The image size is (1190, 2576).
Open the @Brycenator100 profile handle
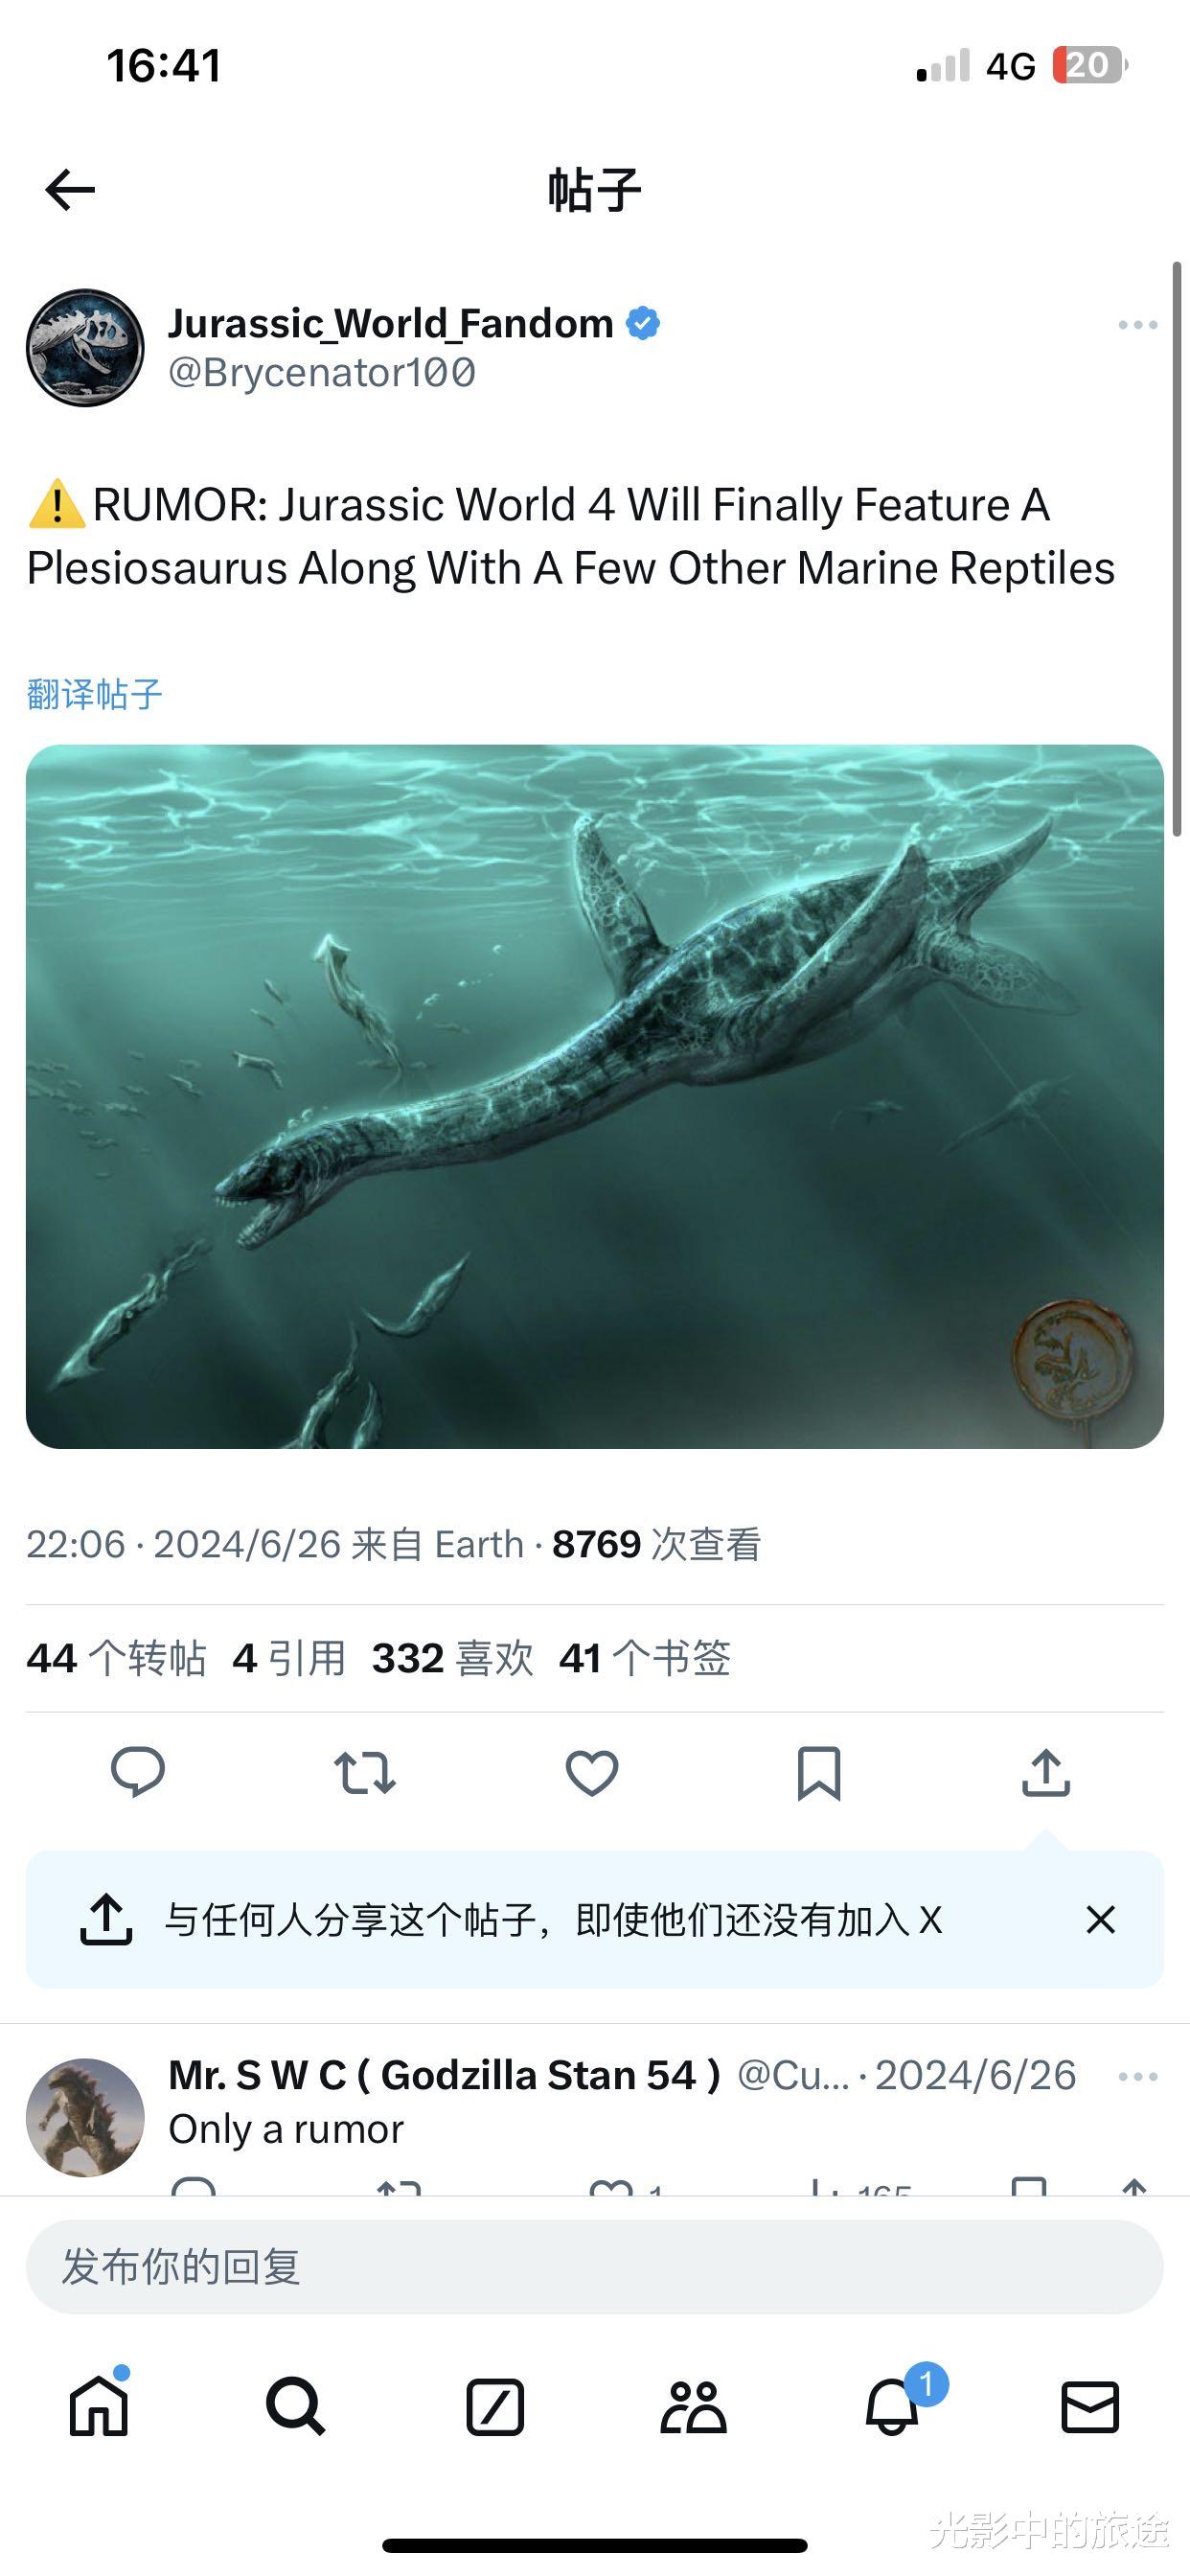pyautogui.click(x=322, y=373)
